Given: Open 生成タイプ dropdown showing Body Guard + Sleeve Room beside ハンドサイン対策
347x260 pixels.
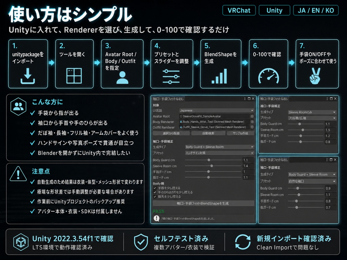Looking at the screenshot, I should pyautogui.click(x=220, y=147).
